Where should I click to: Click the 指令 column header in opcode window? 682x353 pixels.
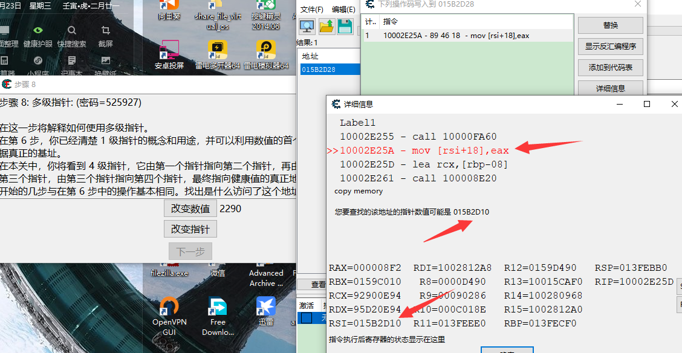390,21
